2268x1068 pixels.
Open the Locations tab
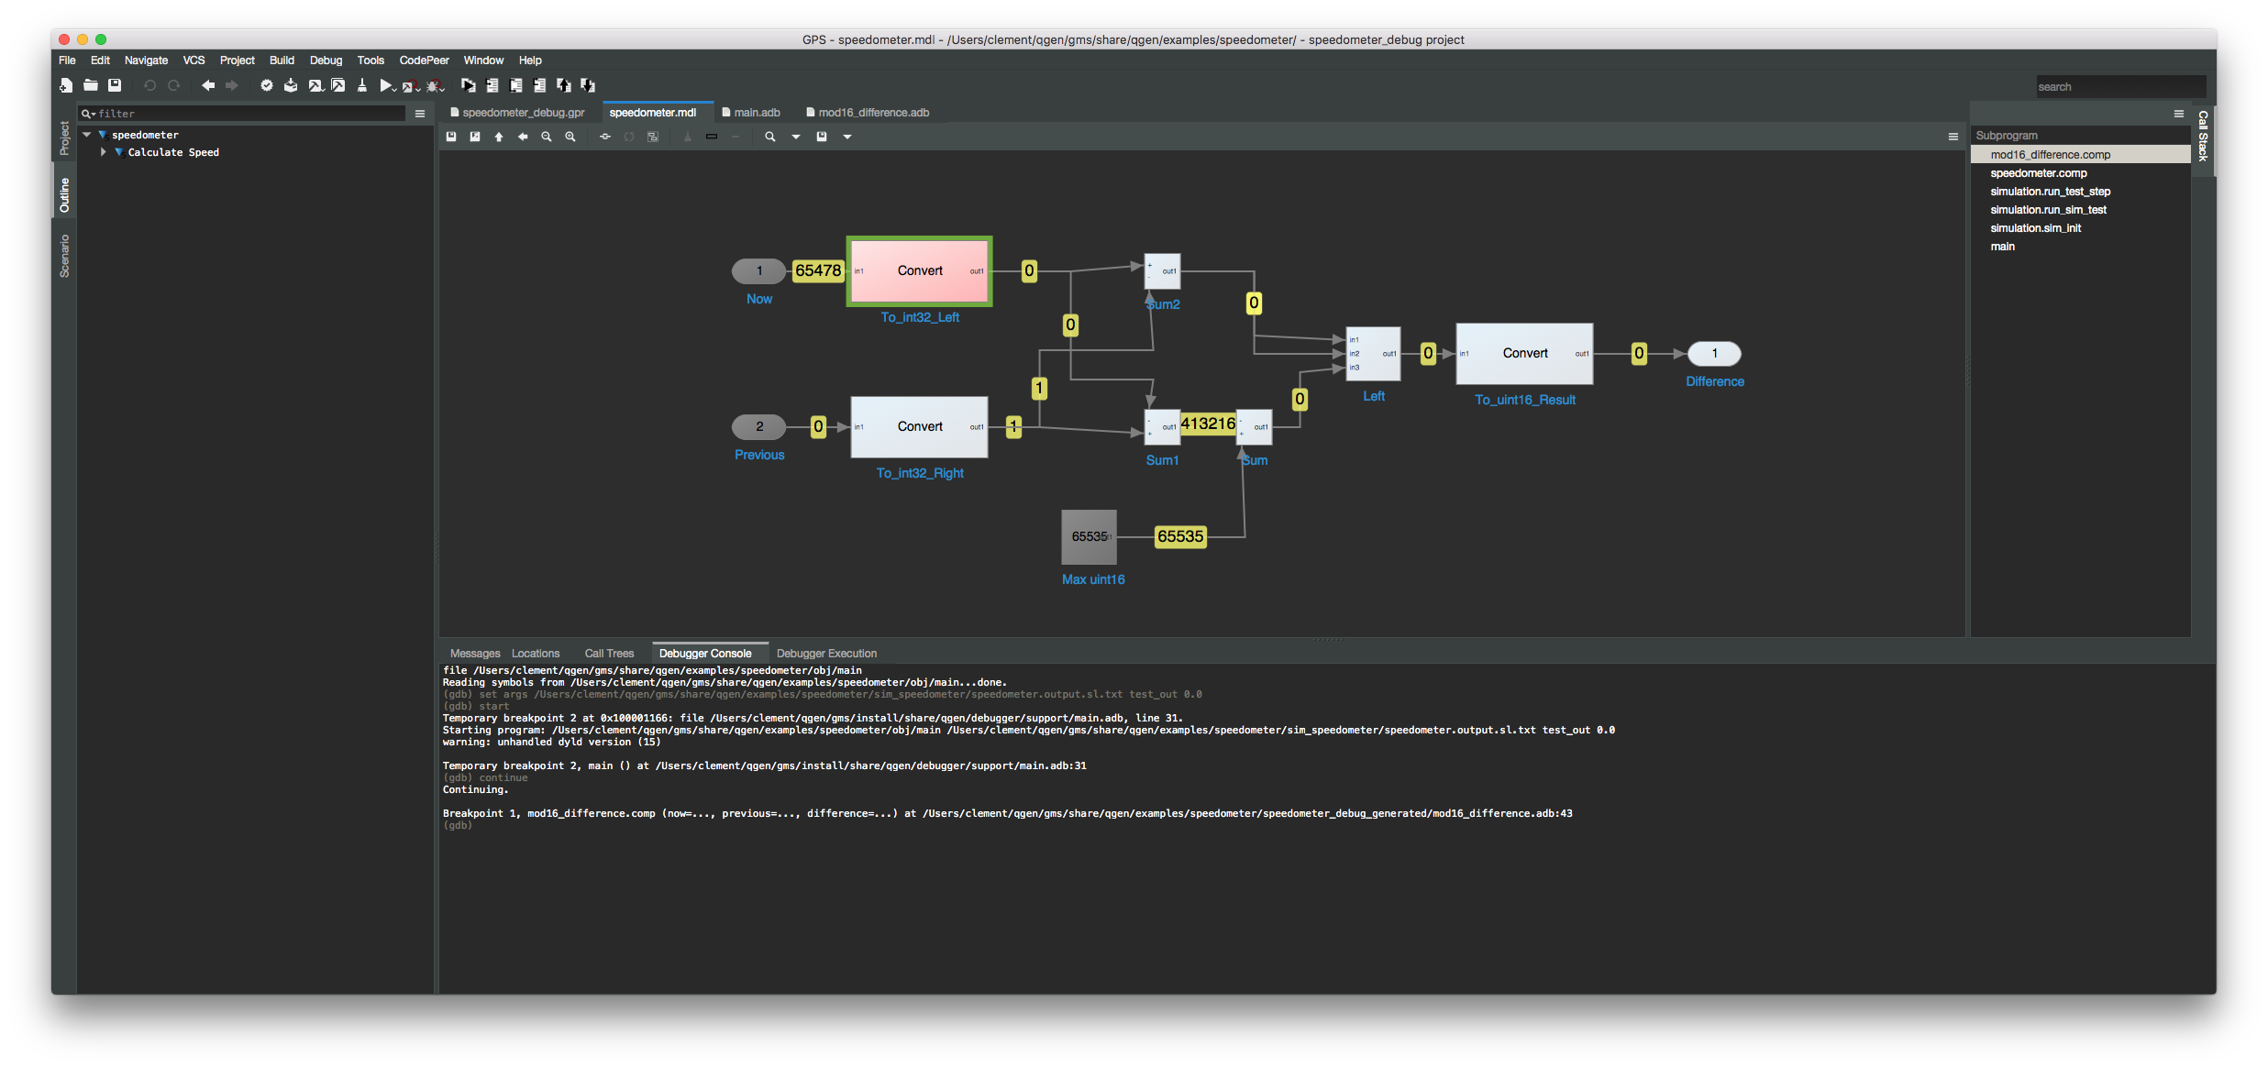pyautogui.click(x=536, y=654)
